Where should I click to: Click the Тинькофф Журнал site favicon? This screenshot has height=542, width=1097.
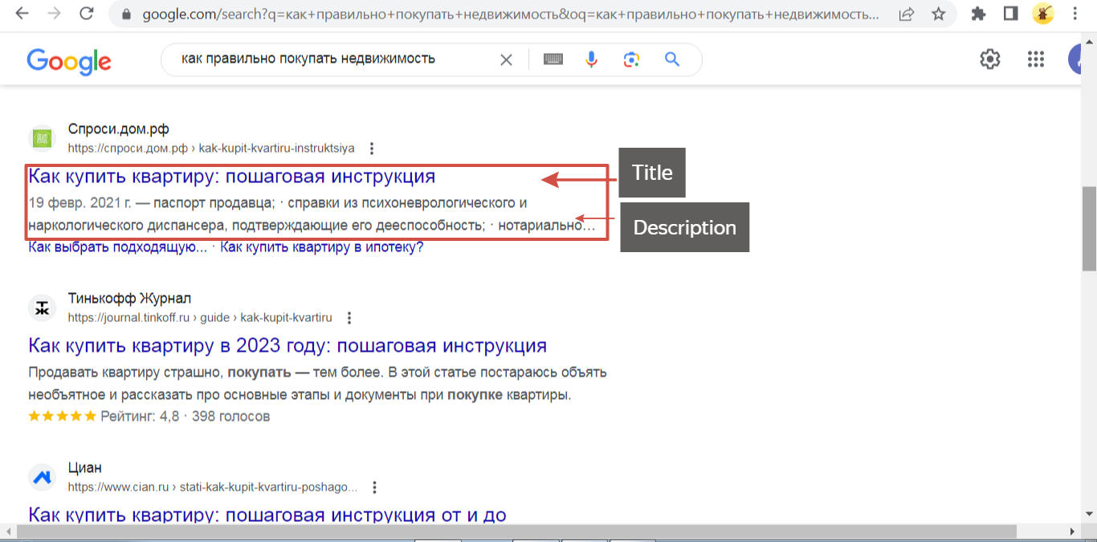point(42,308)
